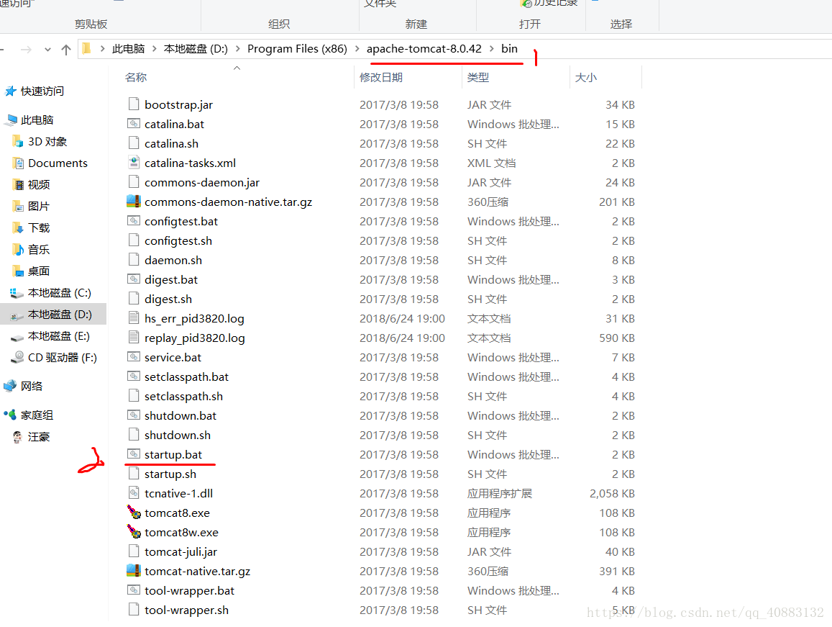
Task: Navigate to Program Files (x86) breadcrumb
Action: (x=297, y=49)
